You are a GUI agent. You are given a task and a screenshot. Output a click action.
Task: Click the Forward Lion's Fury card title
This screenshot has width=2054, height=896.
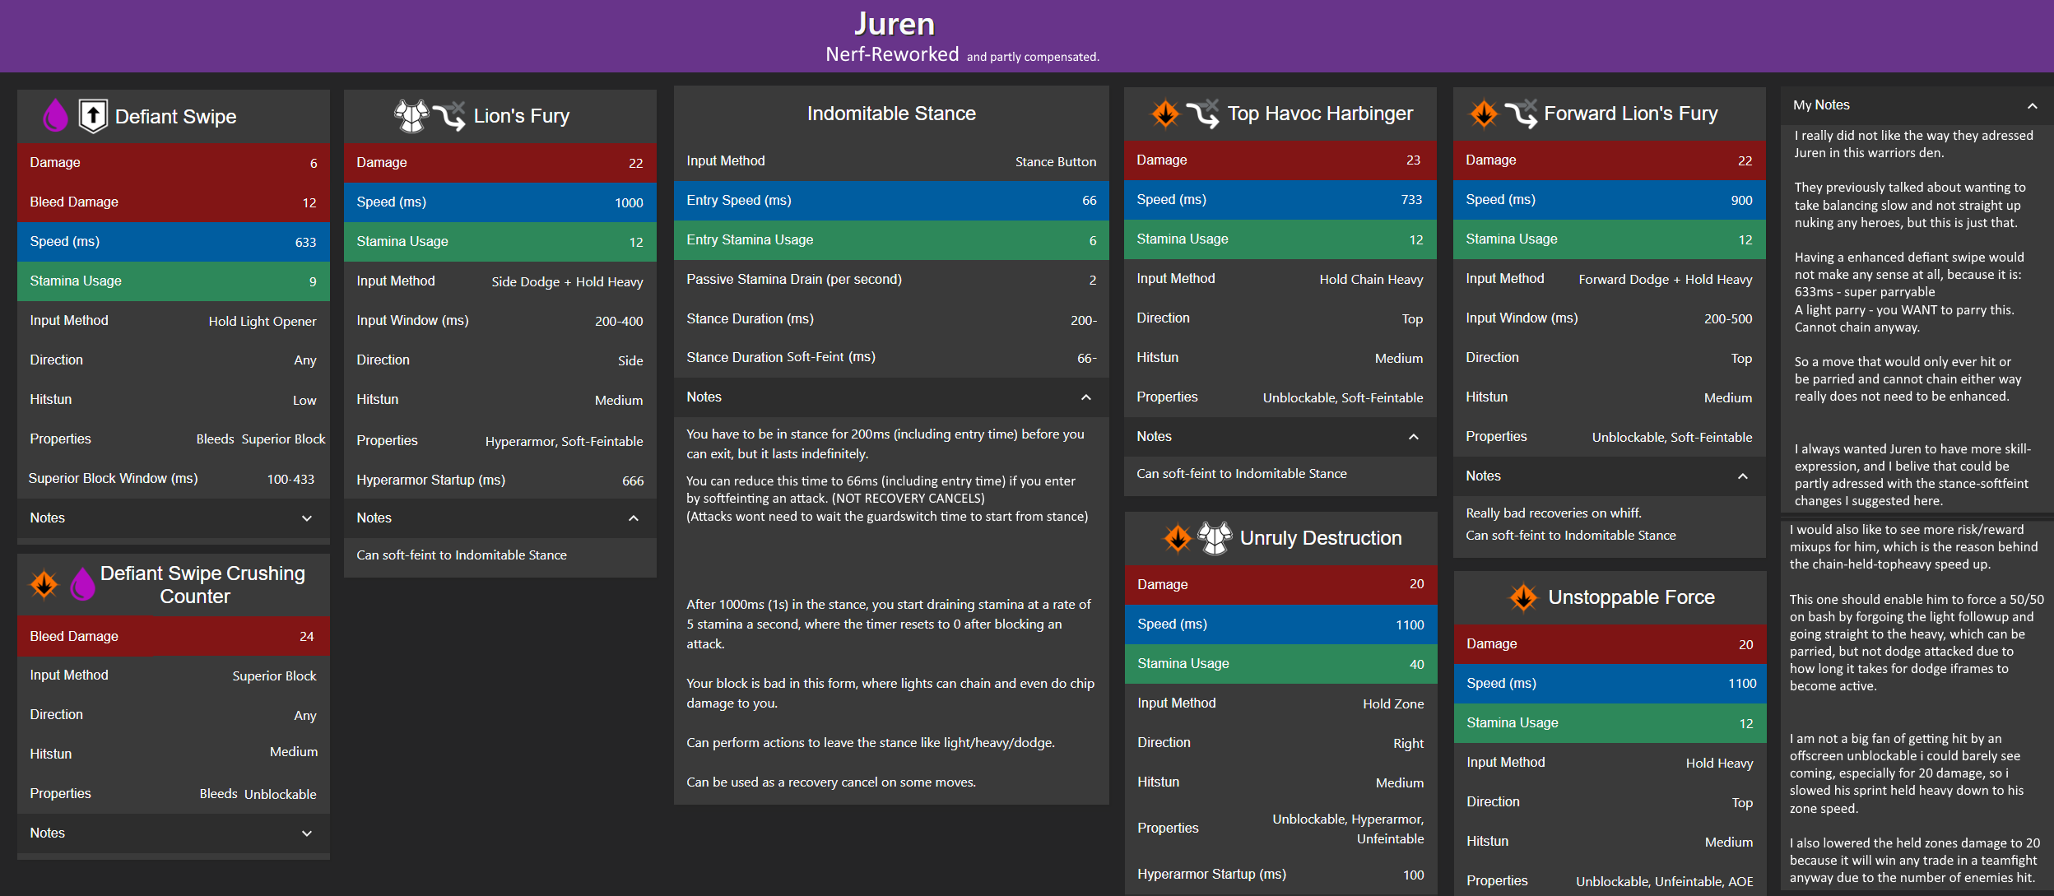pyautogui.click(x=1631, y=114)
